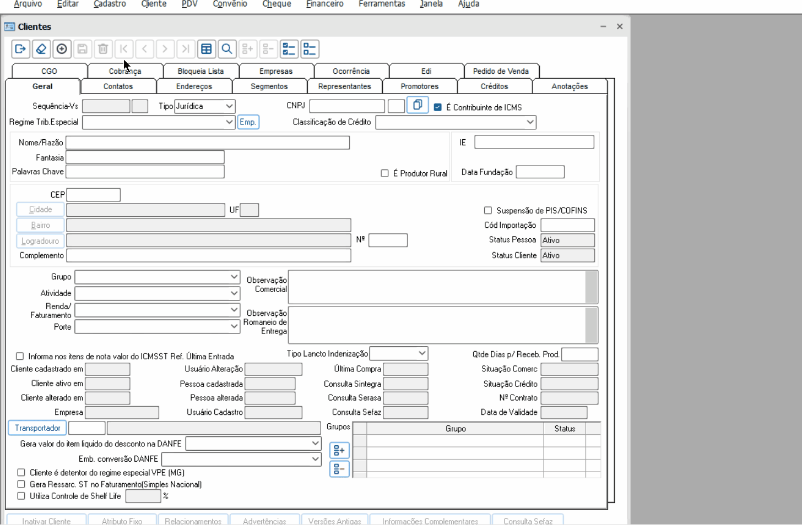This screenshot has height=525, width=802.
Task: Click the trash delete toolbar icon
Action: [x=103, y=49]
